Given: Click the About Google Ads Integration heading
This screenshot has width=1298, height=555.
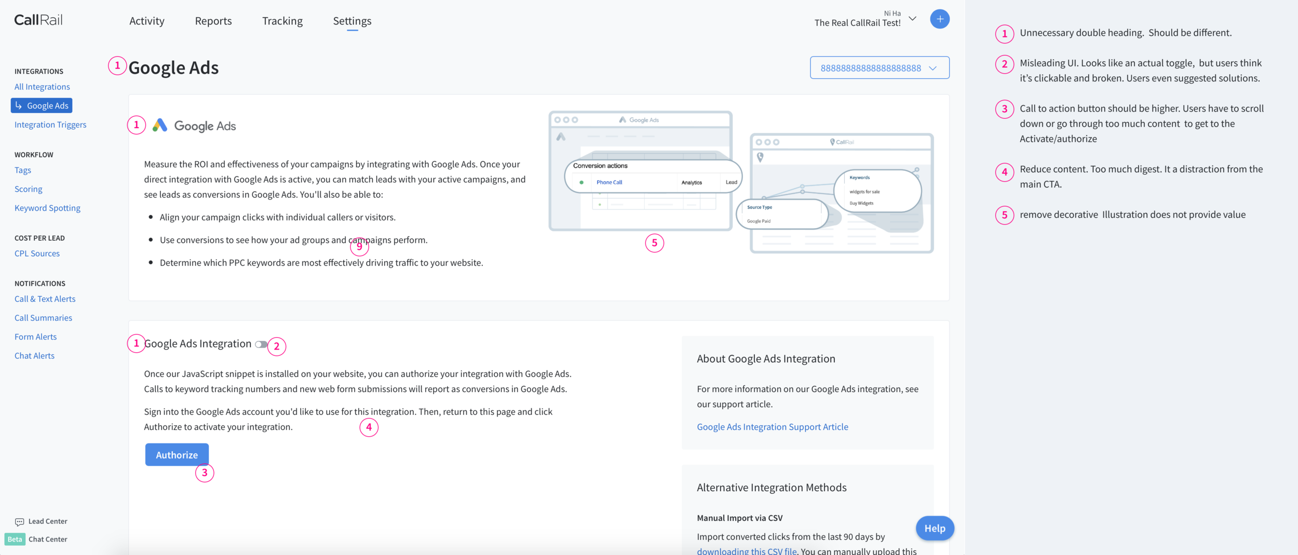Looking at the screenshot, I should click(766, 359).
